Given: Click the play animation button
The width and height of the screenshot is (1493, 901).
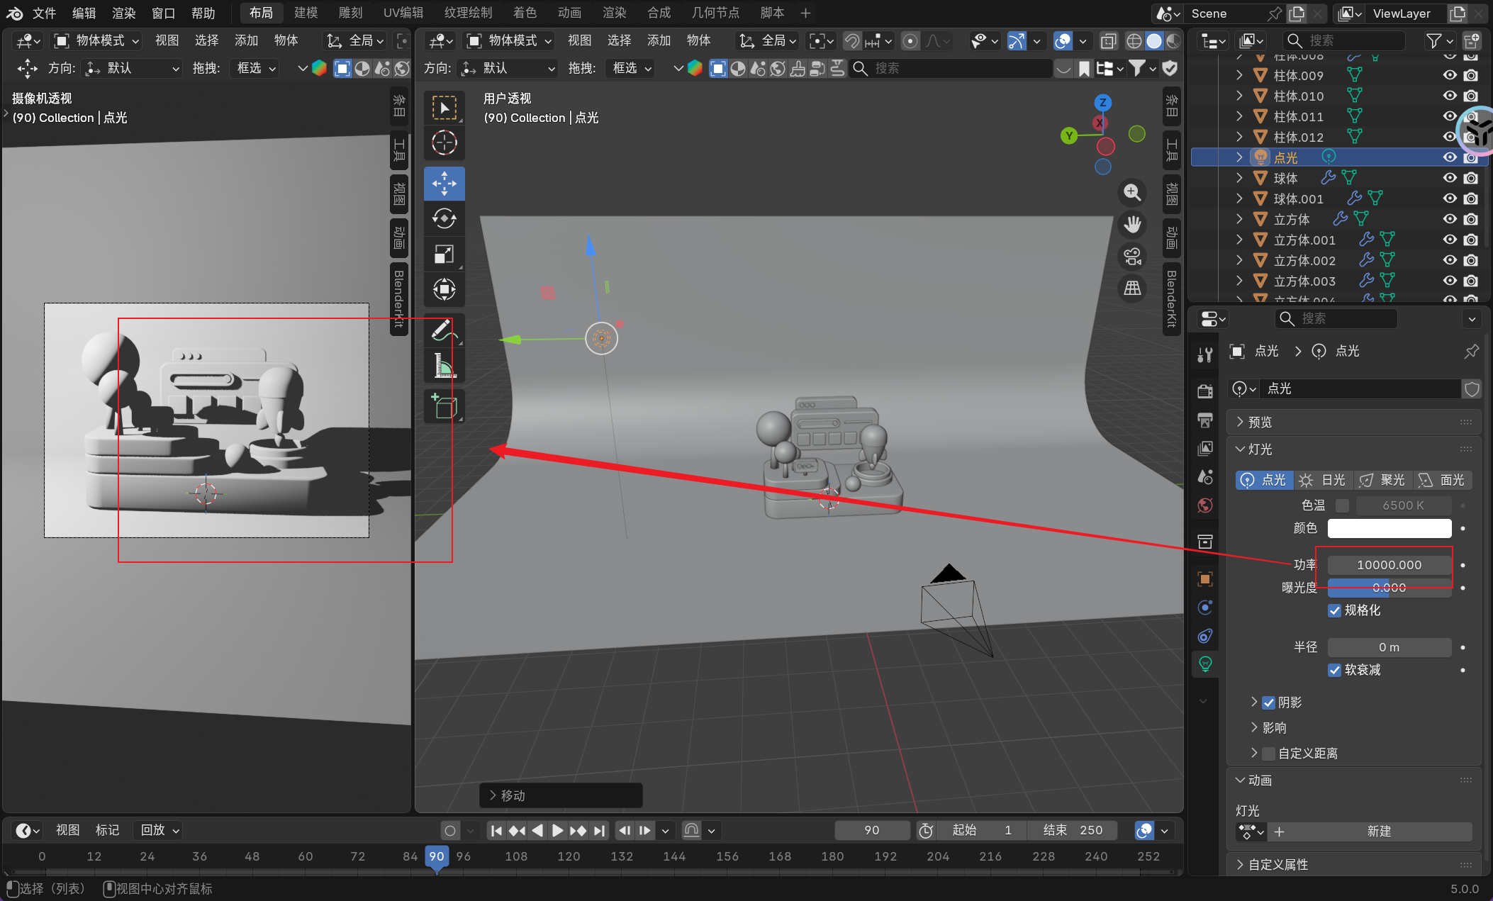Looking at the screenshot, I should point(557,830).
